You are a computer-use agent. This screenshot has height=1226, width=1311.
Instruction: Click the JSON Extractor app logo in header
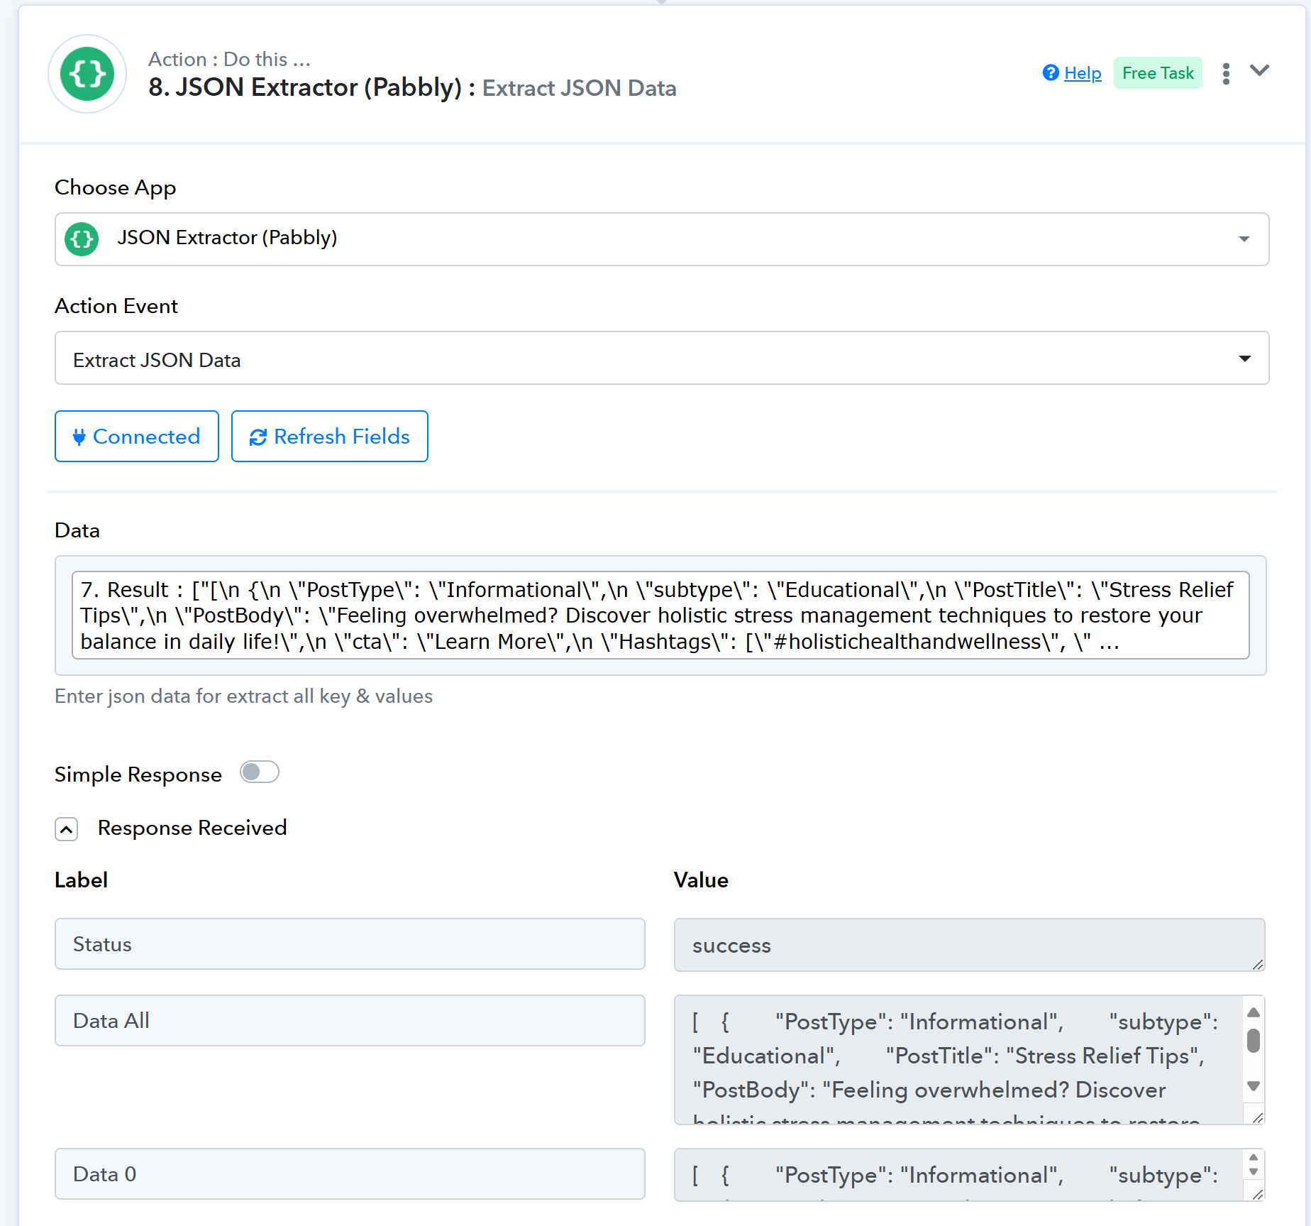(87, 74)
